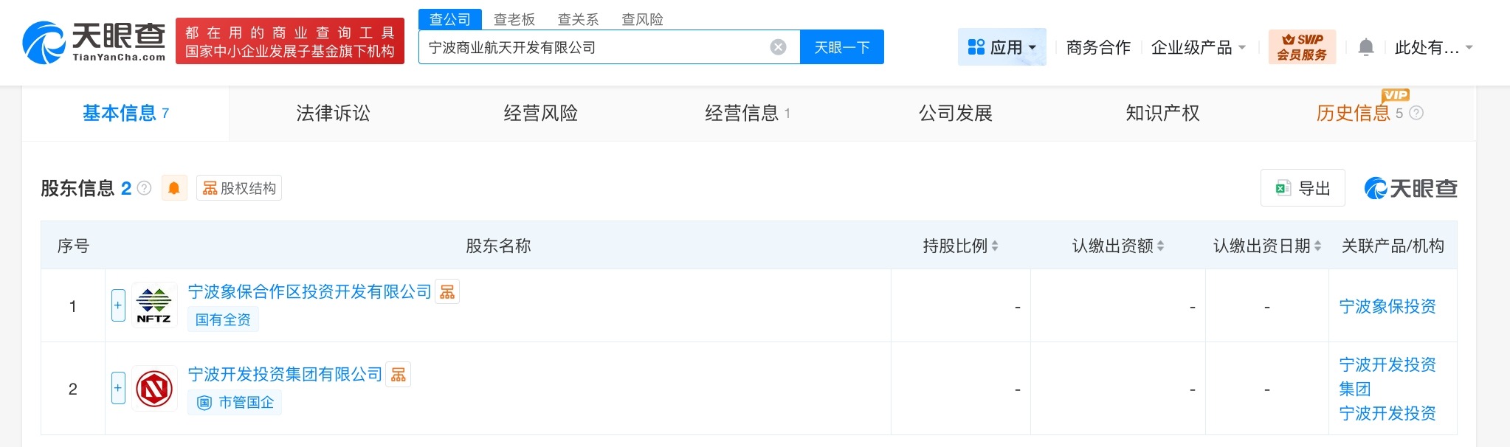Click the SVIP 会员服务 badge
1510x447 pixels.
pyautogui.click(x=1302, y=47)
